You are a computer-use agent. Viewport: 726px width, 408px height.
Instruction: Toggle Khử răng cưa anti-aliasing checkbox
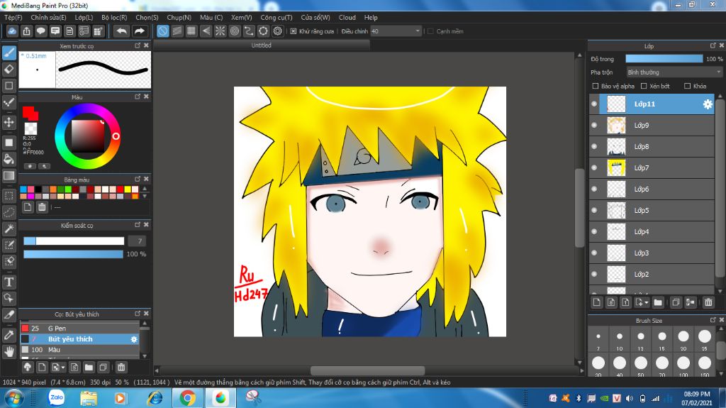point(293,31)
